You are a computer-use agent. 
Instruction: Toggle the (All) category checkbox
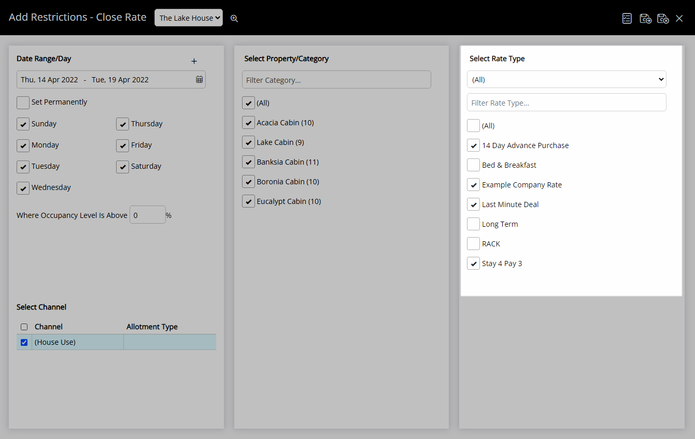coord(248,103)
